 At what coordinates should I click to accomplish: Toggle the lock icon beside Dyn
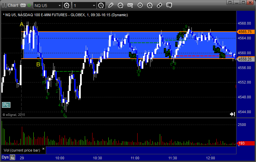click(x=12, y=157)
